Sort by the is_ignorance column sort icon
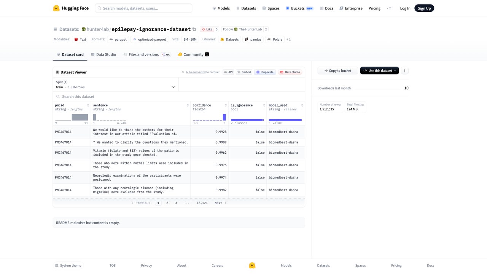 coord(264,105)
